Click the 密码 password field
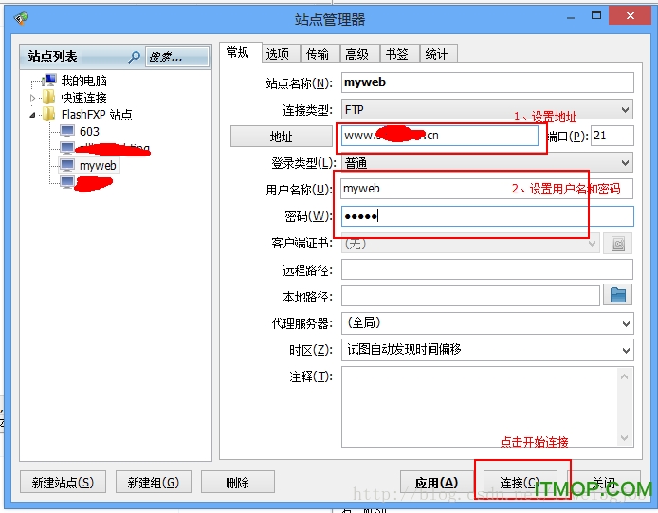Viewport: 658px width, 513px height. click(x=487, y=216)
